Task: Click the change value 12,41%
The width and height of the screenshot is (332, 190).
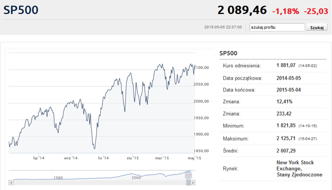Action: click(284, 102)
